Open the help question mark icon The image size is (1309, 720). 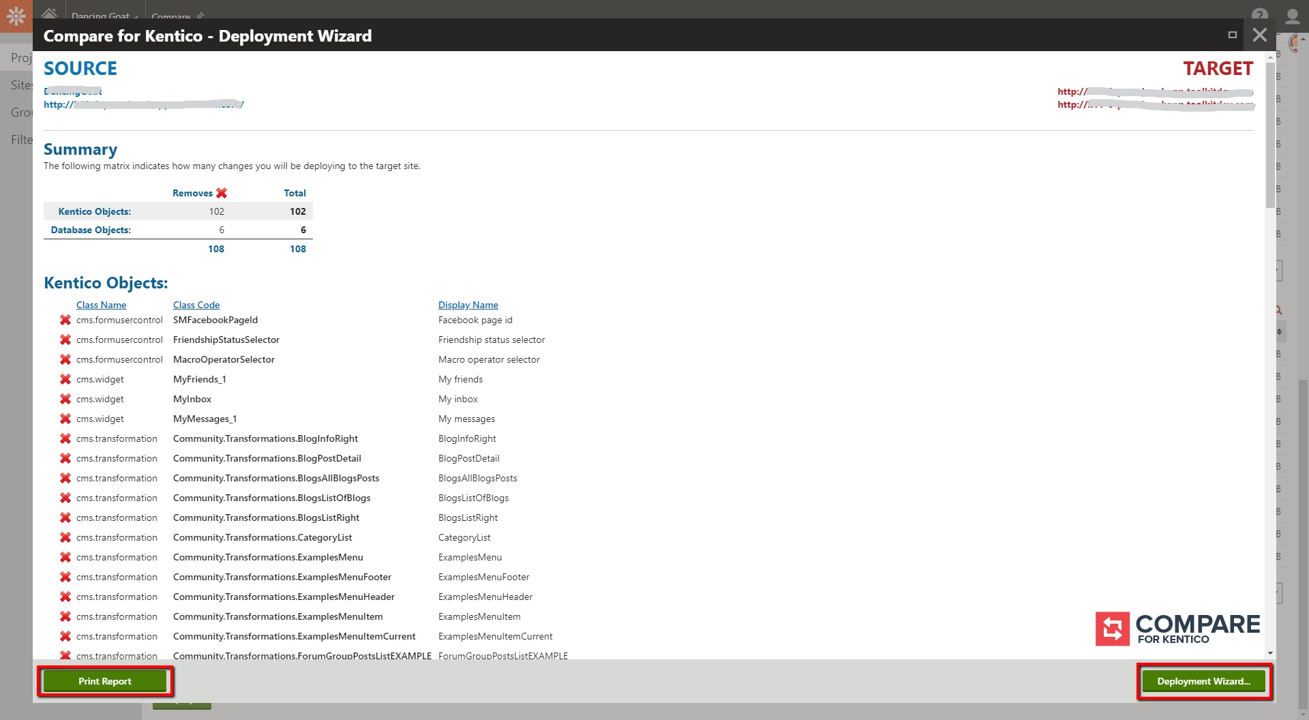[1259, 14]
